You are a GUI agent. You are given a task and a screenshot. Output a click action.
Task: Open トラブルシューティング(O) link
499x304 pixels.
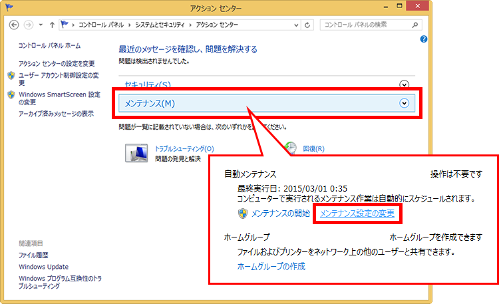click(184, 148)
